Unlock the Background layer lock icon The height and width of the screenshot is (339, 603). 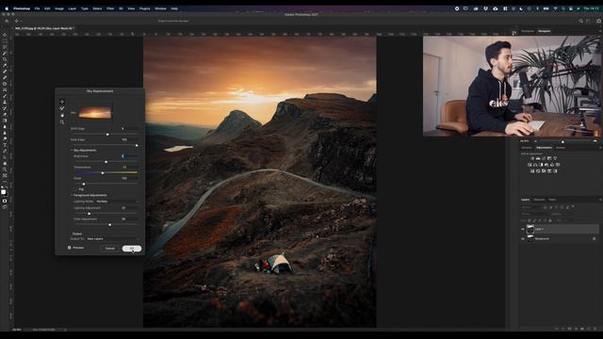[595, 238]
